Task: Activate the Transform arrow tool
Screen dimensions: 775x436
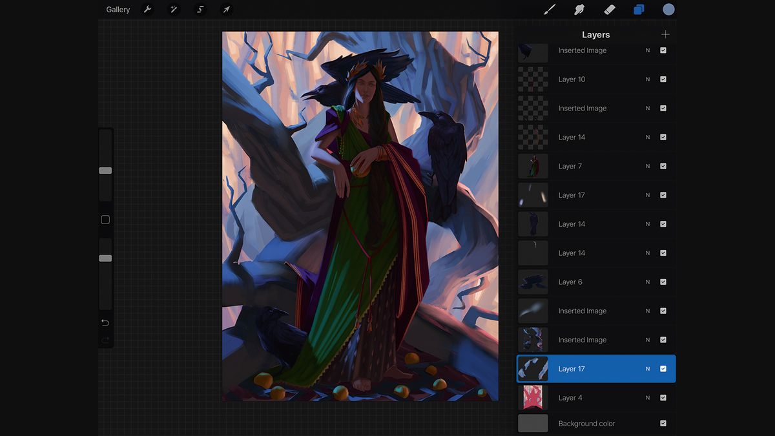Action: point(226,9)
